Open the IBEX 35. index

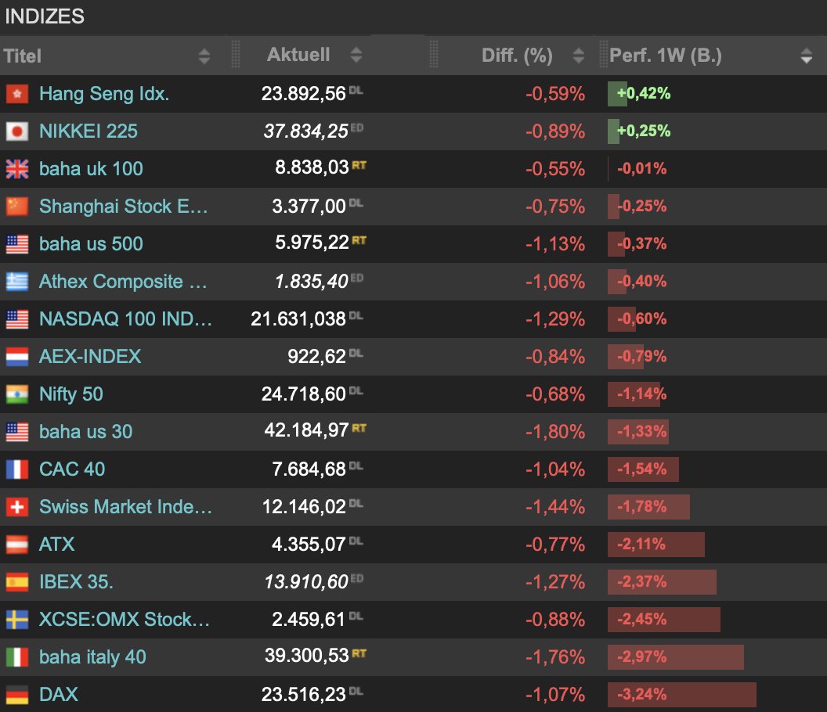(77, 582)
